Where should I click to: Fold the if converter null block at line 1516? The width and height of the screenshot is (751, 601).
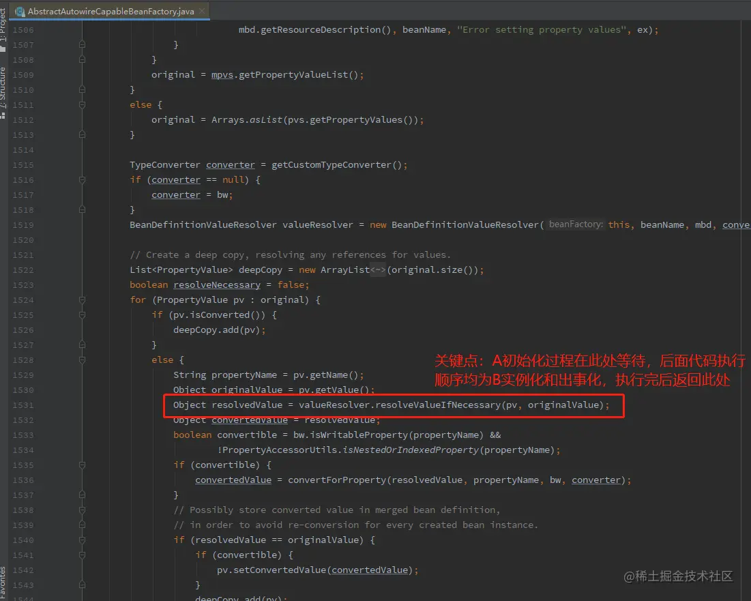[82, 179]
